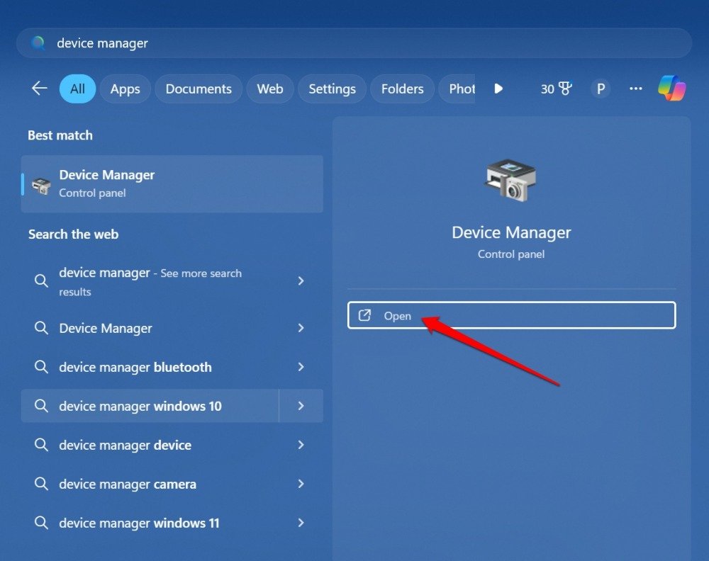
Task: Open the three-dot more options menu
Action: (636, 89)
